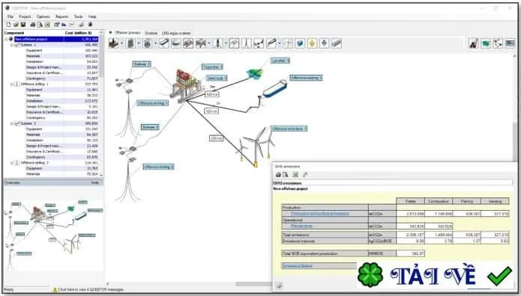Select the Offshore drilling 2 label in diagram

[159, 167]
